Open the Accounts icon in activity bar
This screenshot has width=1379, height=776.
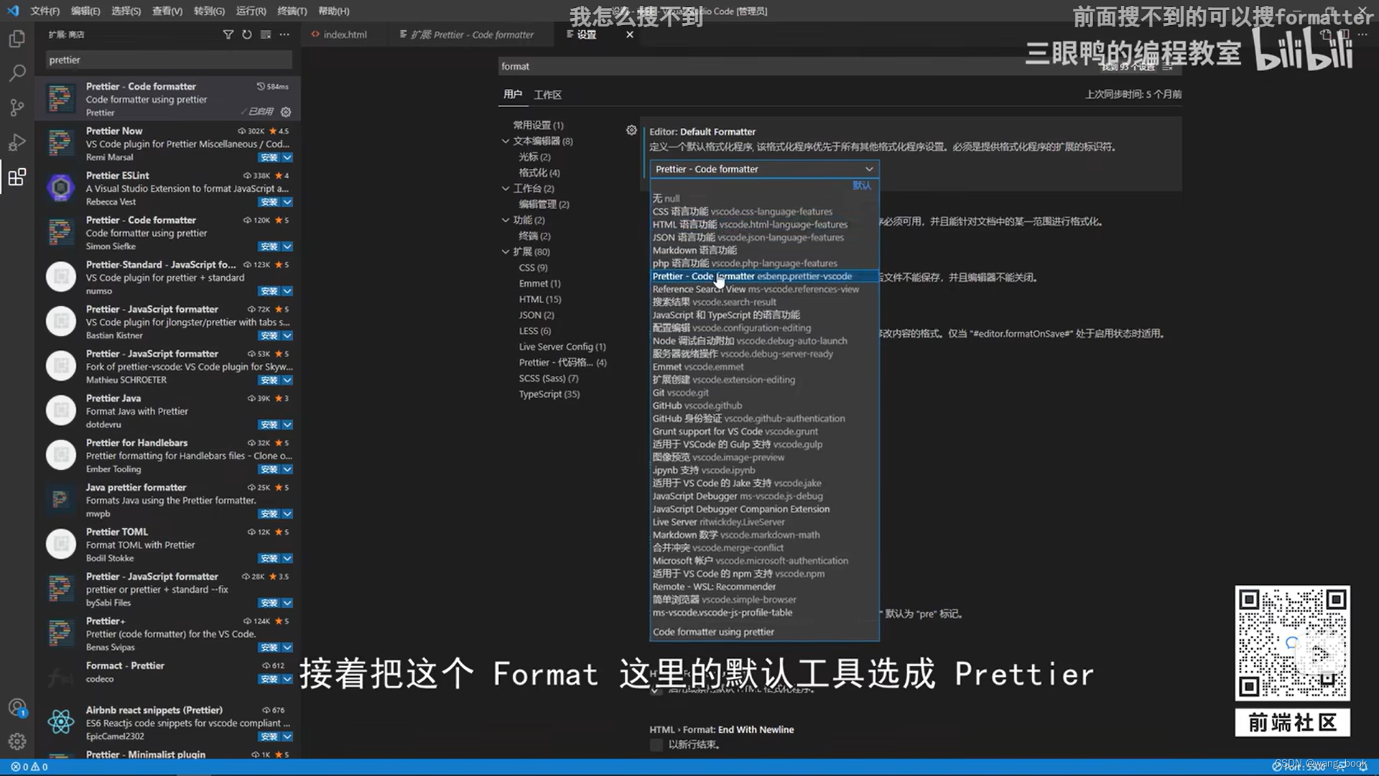(17, 708)
